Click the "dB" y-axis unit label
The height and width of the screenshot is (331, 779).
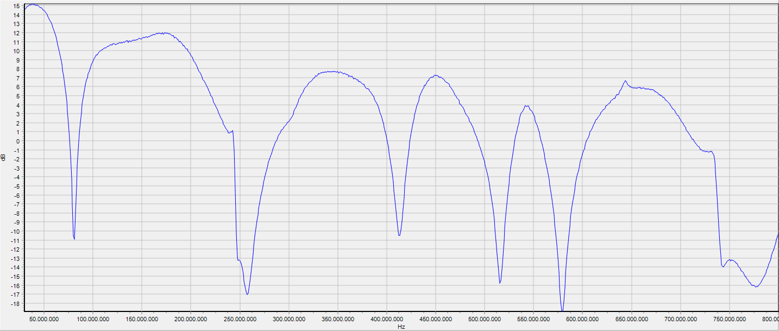(3, 158)
